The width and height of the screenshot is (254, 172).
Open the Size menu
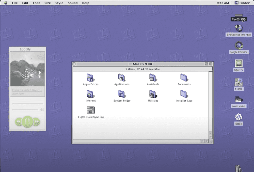[x=47, y=3]
